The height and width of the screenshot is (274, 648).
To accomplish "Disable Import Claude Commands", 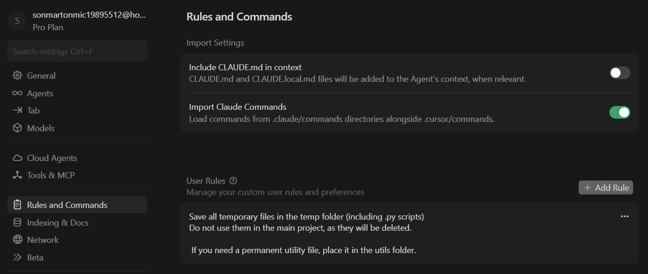I will (619, 112).
